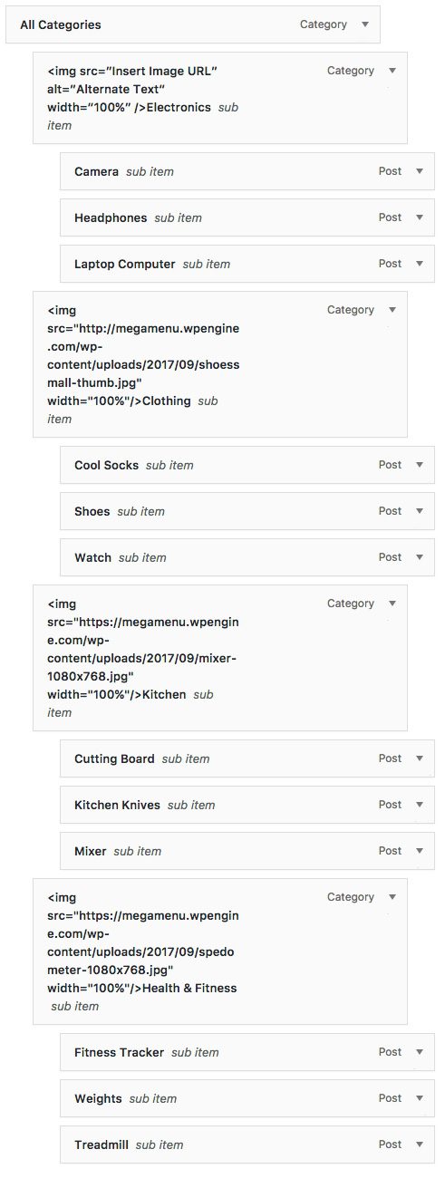The image size is (445, 1188).
Task: Select the Treadmill menu item title
Action: coord(102,1145)
